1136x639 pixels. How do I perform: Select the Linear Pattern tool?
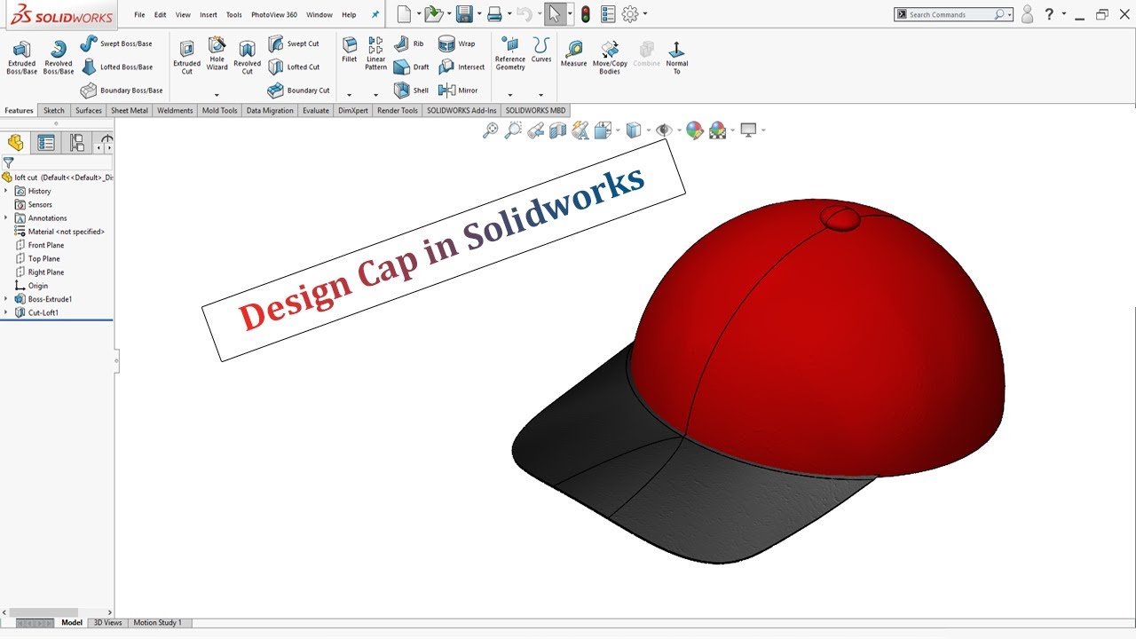376,54
